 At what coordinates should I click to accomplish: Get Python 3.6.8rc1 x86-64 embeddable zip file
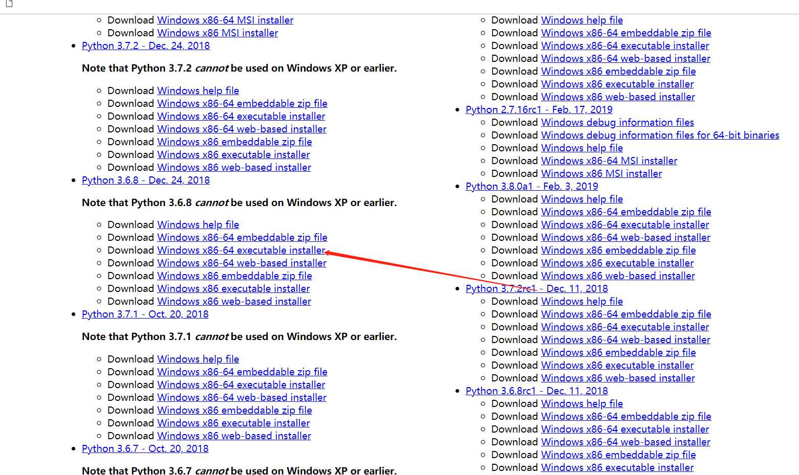[626, 416]
